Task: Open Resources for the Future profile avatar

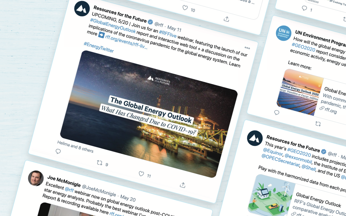Action: tap(82, 9)
